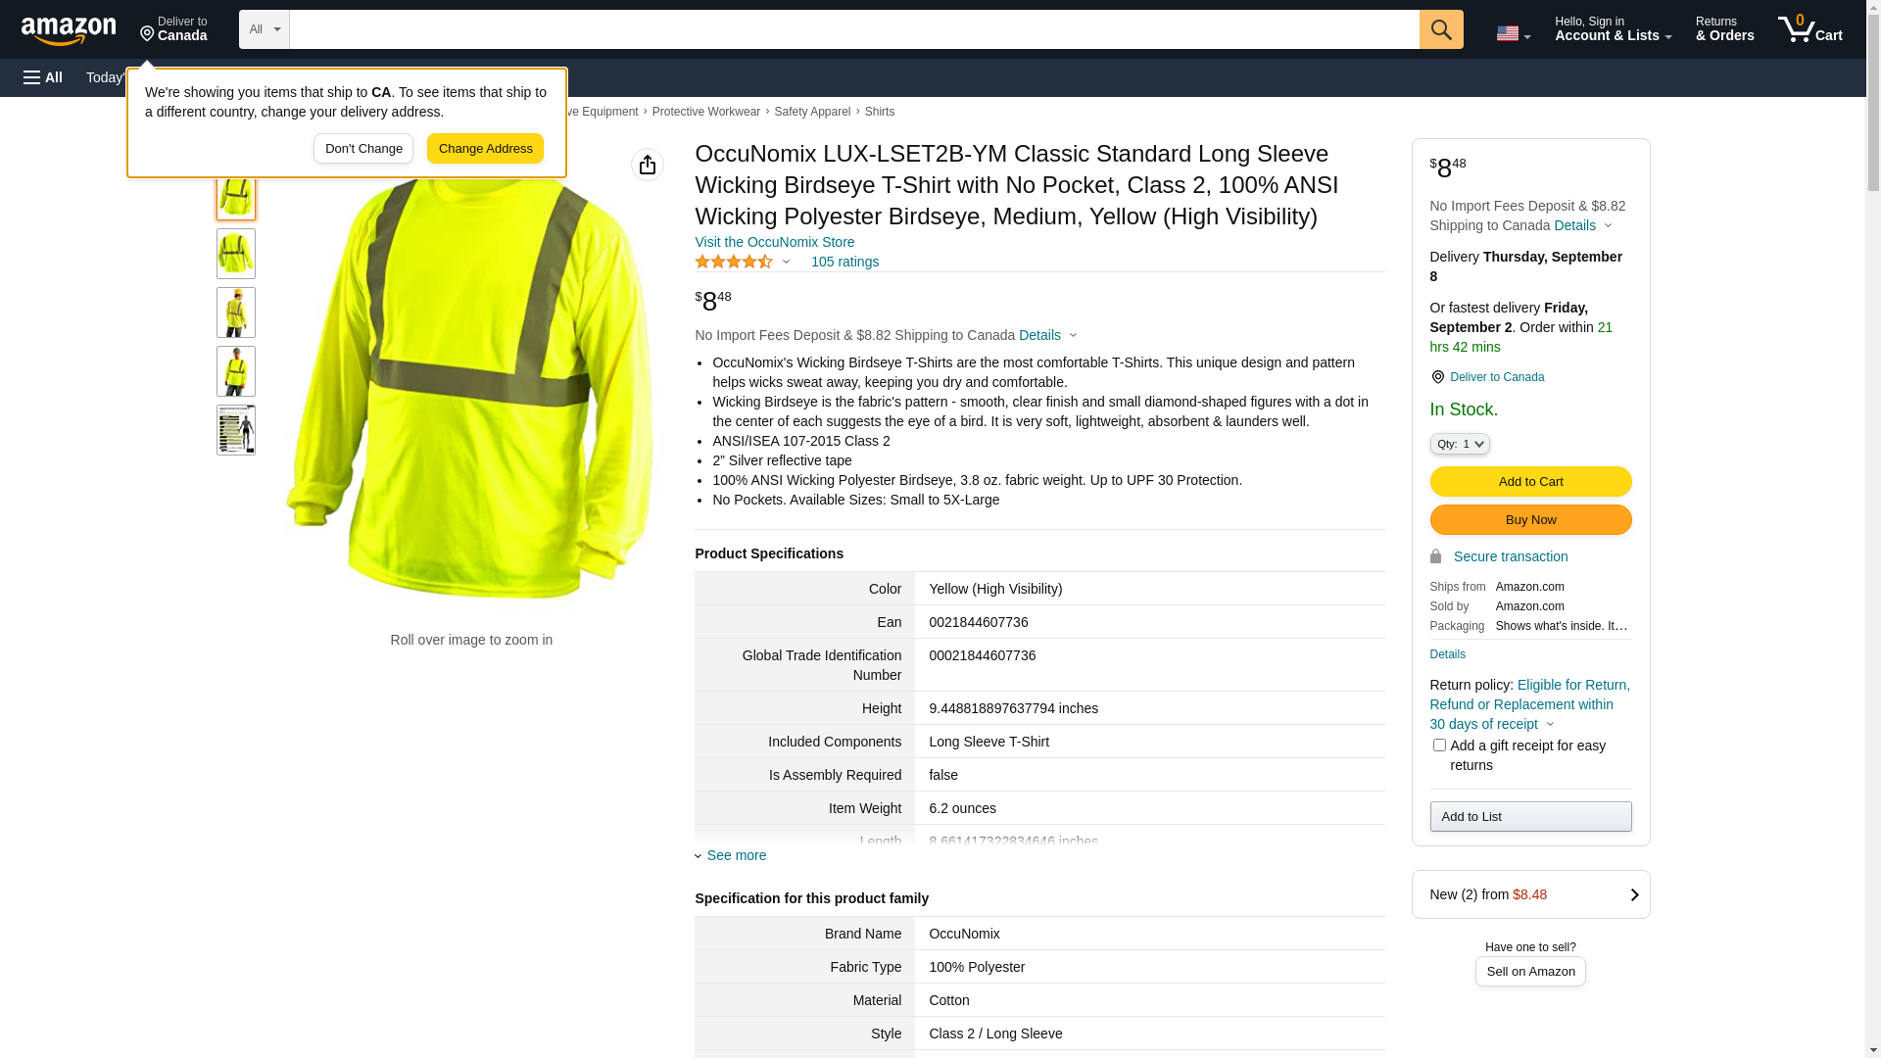Open the All search category dropdown
The image size is (1881, 1058).
click(264, 29)
